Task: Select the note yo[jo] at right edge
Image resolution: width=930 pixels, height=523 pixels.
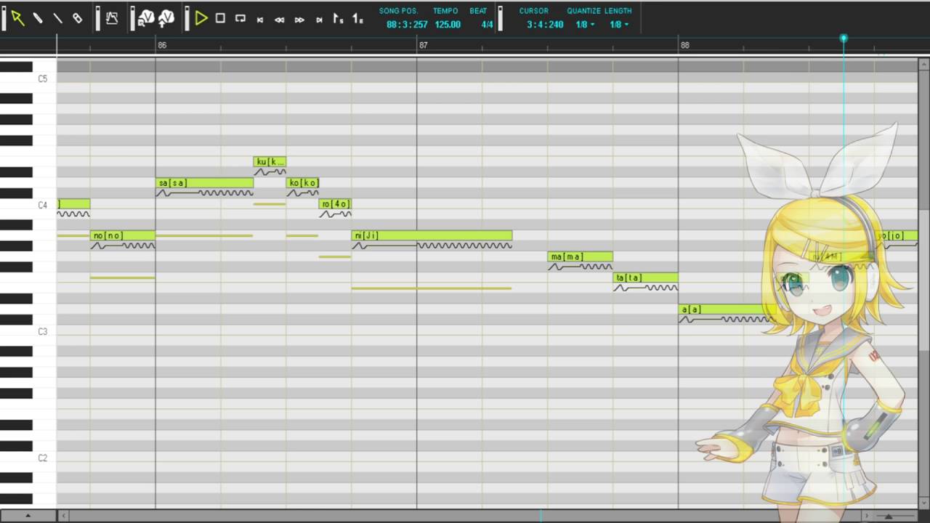Action: click(x=897, y=235)
